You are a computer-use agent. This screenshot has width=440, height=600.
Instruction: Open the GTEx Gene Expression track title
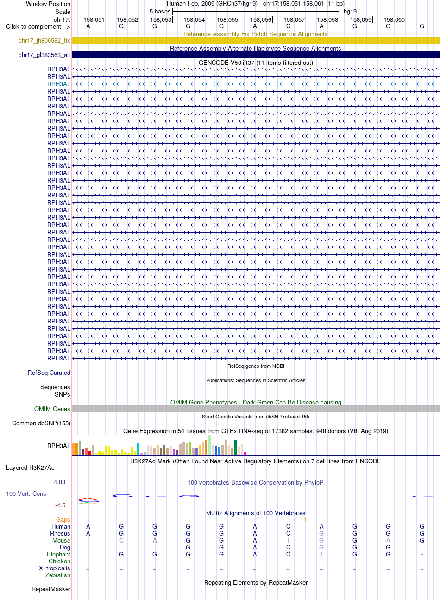click(256, 431)
